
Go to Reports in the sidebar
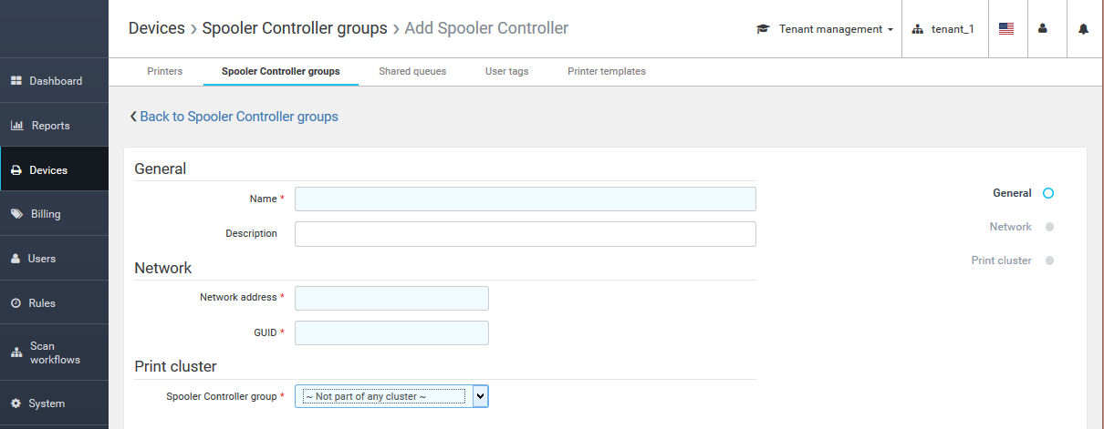click(50, 126)
